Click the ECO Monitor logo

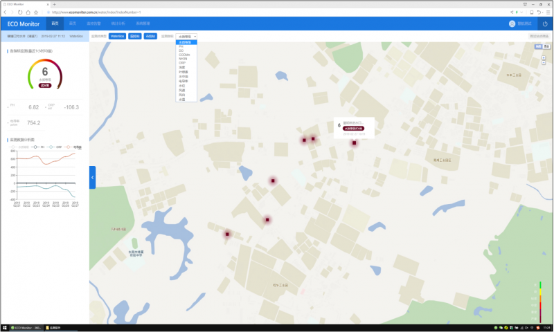point(24,24)
